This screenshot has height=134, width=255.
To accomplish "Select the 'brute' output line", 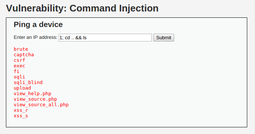I will (x=21, y=49).
